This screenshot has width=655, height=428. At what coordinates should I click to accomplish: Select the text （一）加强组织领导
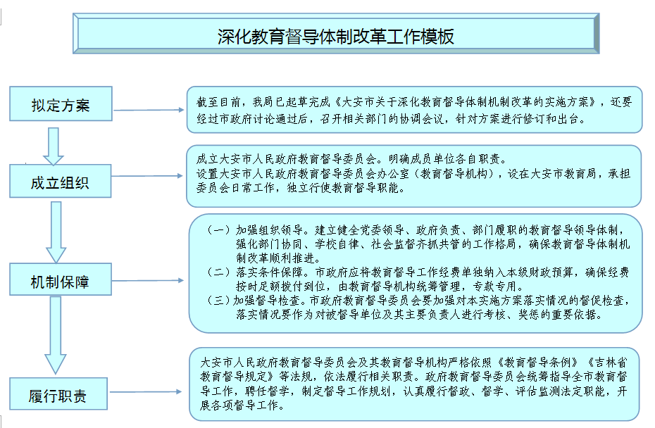[x=256, y=229]
